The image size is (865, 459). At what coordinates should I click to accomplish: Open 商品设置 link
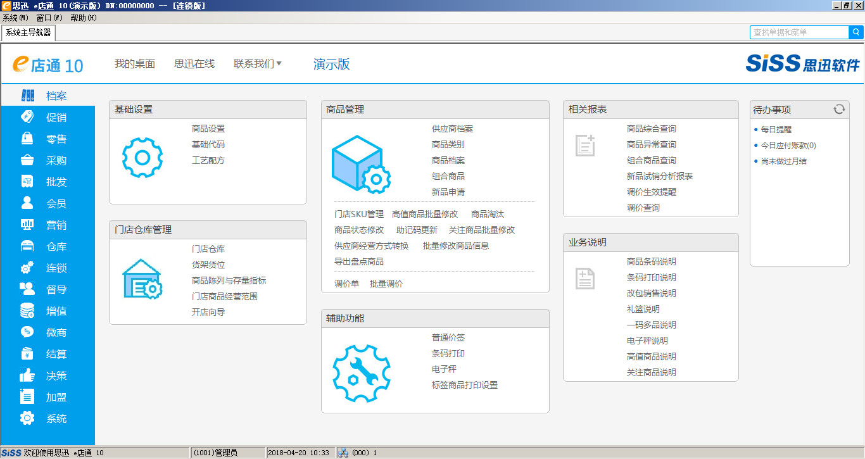click(x=208, y=129)
